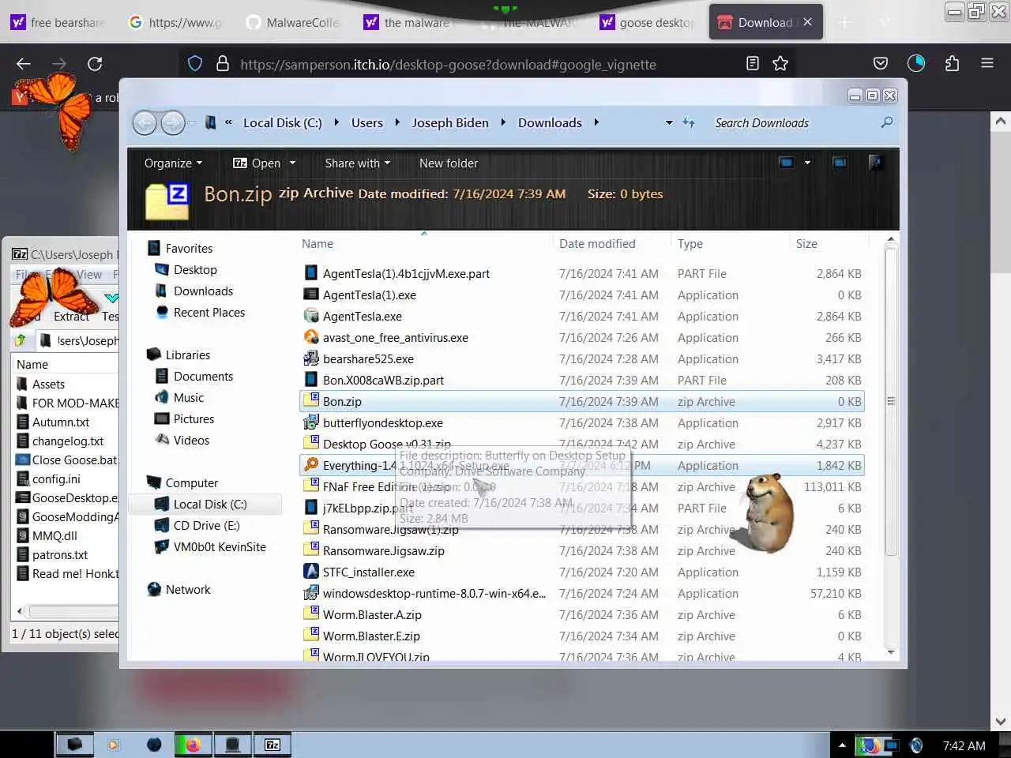Viewport: 1011px width, 758px height.
Task: Select the AgentTesla.exe file icon
Action: [x=311, y=316]
